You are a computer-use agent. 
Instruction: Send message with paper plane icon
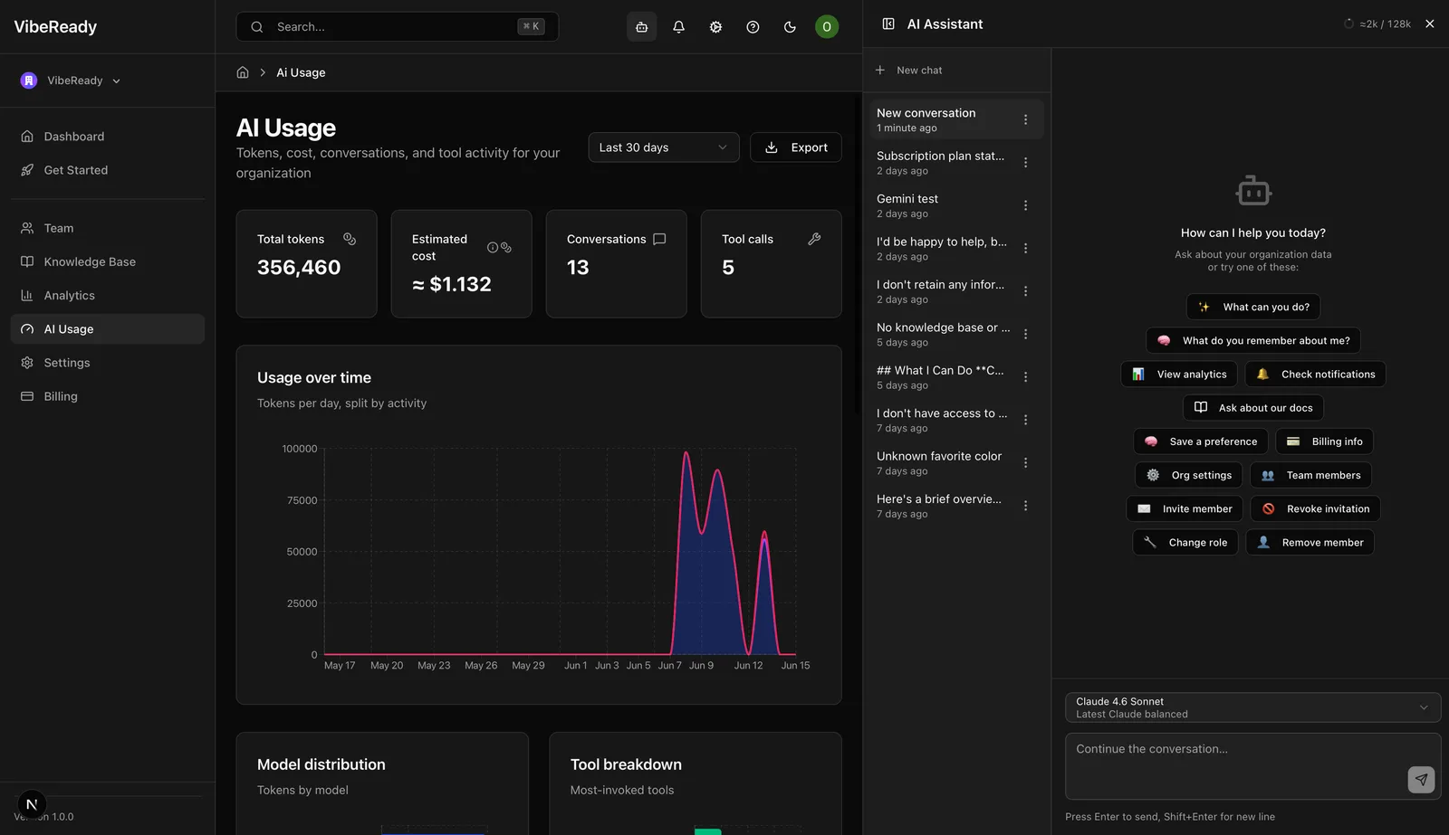pyautogui.click(x=1421, y=779)
